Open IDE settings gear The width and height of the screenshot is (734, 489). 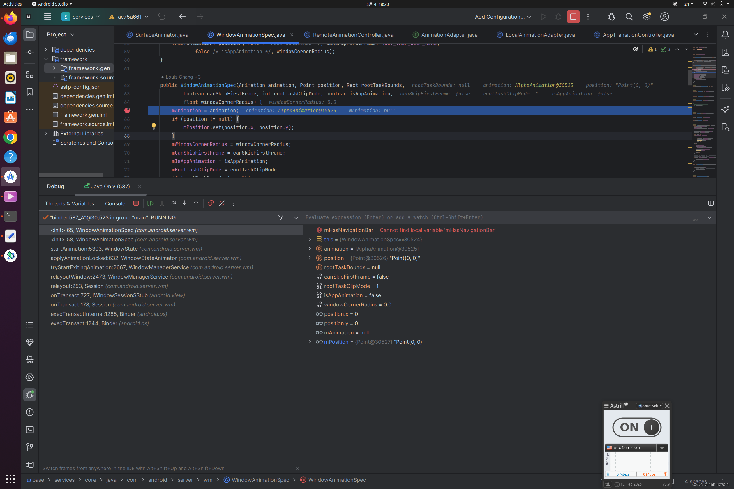(x=647, y=17)
